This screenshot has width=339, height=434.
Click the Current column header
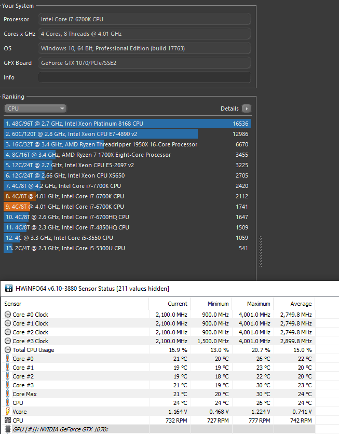tap(170, 304)
